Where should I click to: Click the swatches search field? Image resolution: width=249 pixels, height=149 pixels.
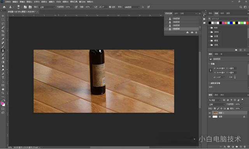229,19
